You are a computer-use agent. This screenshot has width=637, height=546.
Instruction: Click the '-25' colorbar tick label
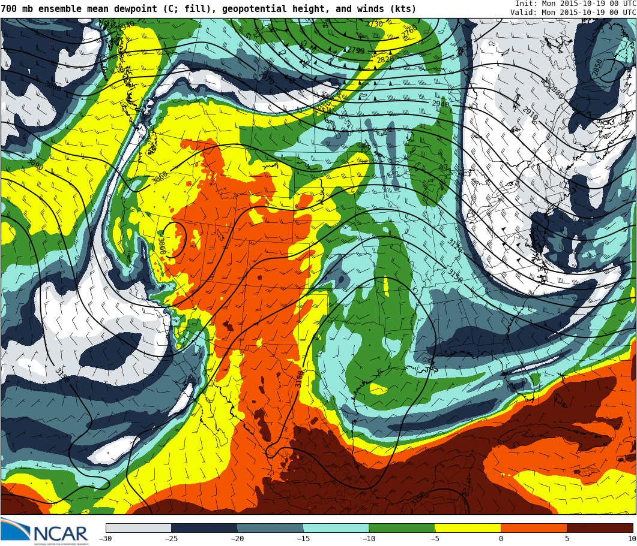pyautogui.click(x=171, y=539)
